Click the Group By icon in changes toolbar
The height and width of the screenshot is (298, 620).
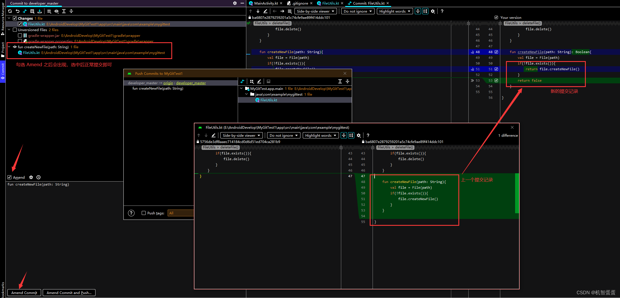[49, 11]
